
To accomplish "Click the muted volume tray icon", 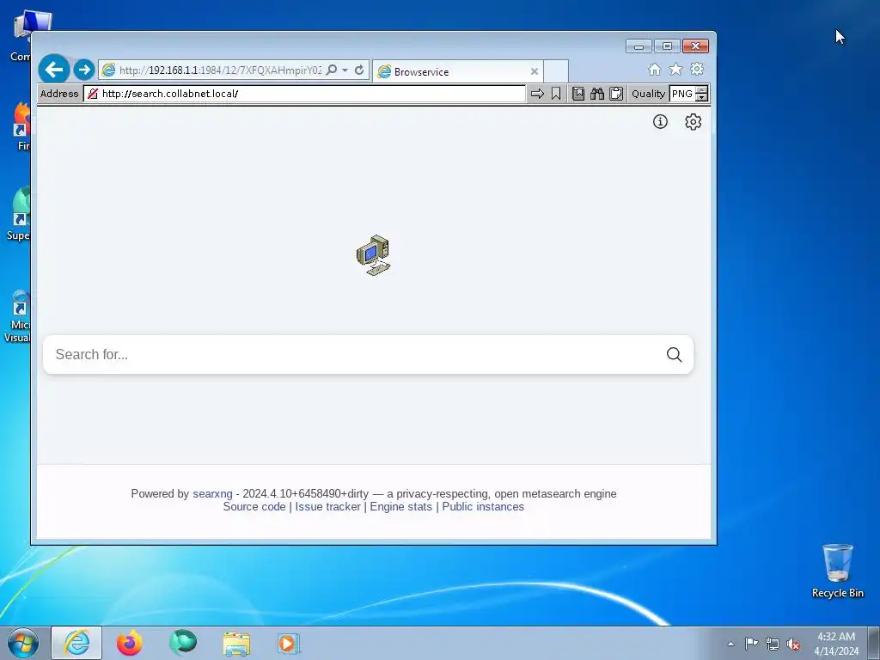I will click(793, 644).
